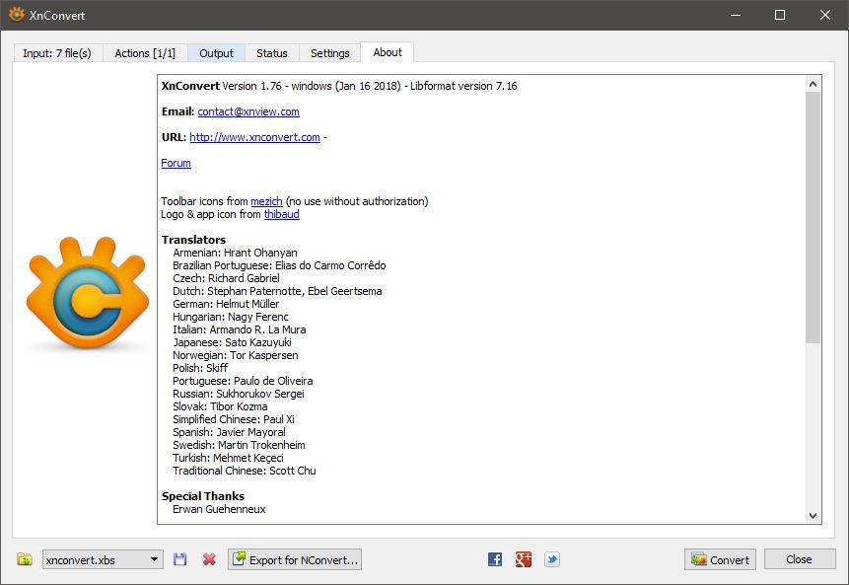
Task: Click 'Swedish: Martin Trokenheim' line
Action: coord(239,445)
